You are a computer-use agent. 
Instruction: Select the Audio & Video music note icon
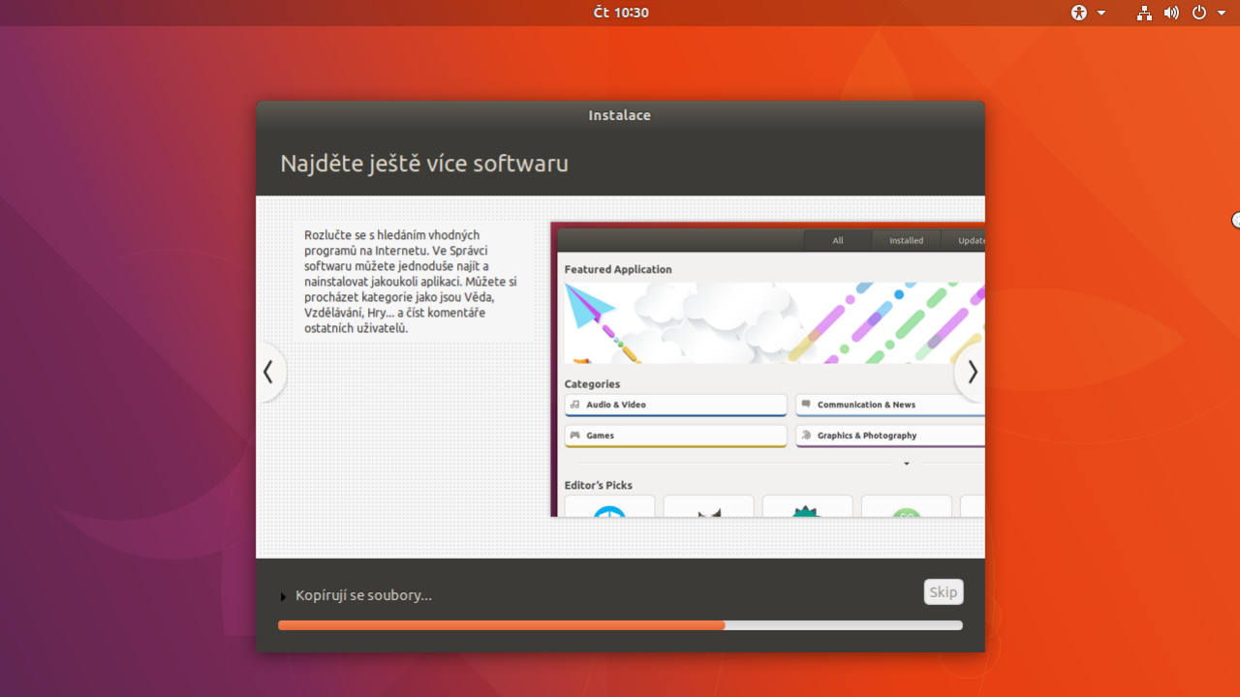coord(573,405)
